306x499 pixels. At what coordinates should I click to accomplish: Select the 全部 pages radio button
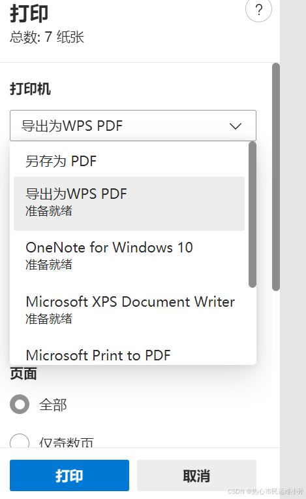[x=20, y=404]
